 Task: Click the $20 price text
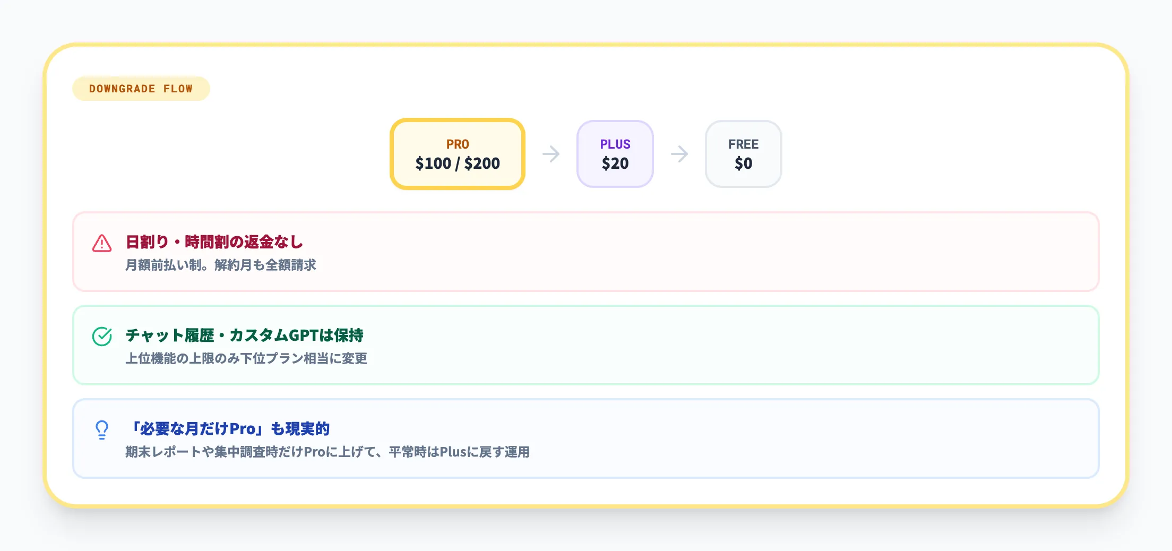pyautogui.click(x=615, y=163)
